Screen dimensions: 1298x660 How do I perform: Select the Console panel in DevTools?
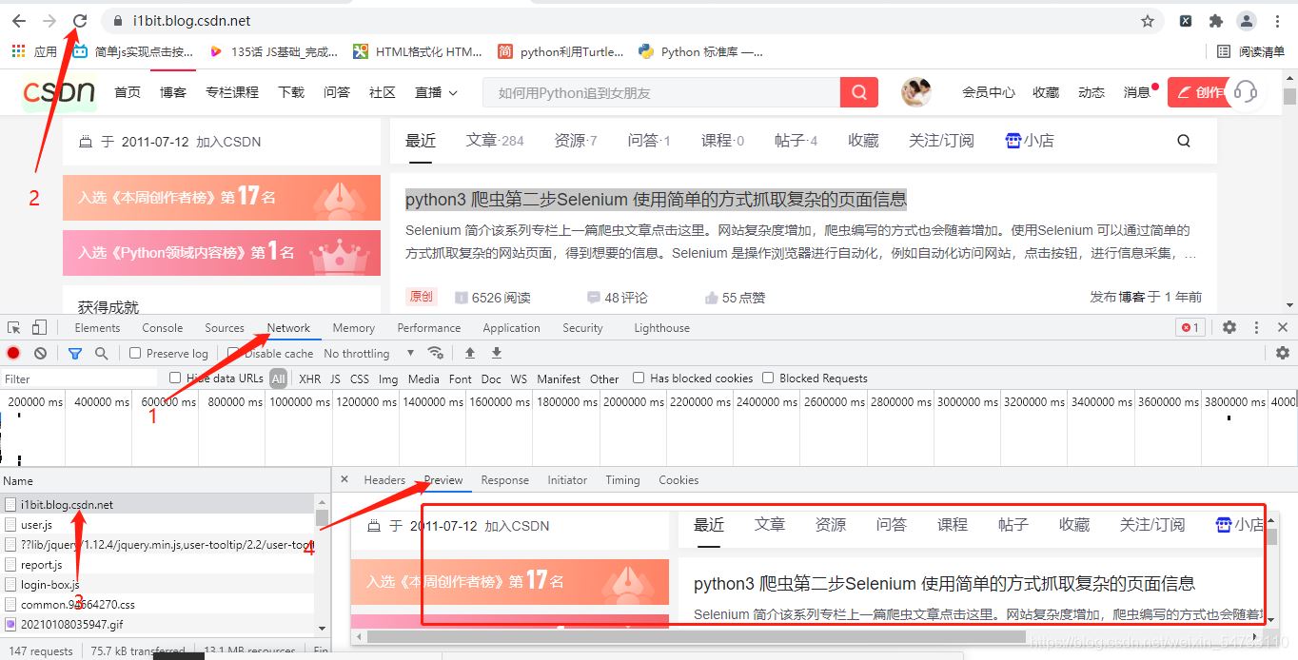tap(162, 327)
